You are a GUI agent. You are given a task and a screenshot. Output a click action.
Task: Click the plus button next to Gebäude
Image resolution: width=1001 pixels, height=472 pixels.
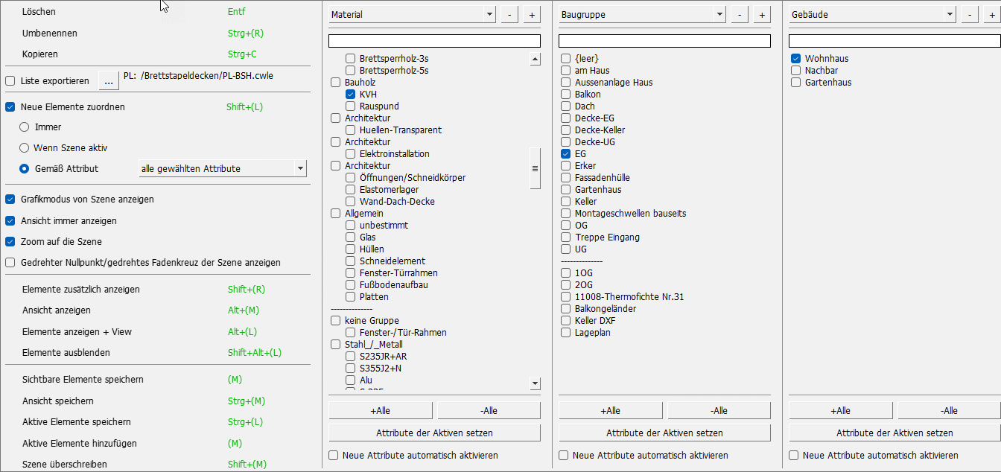[992, 14]
